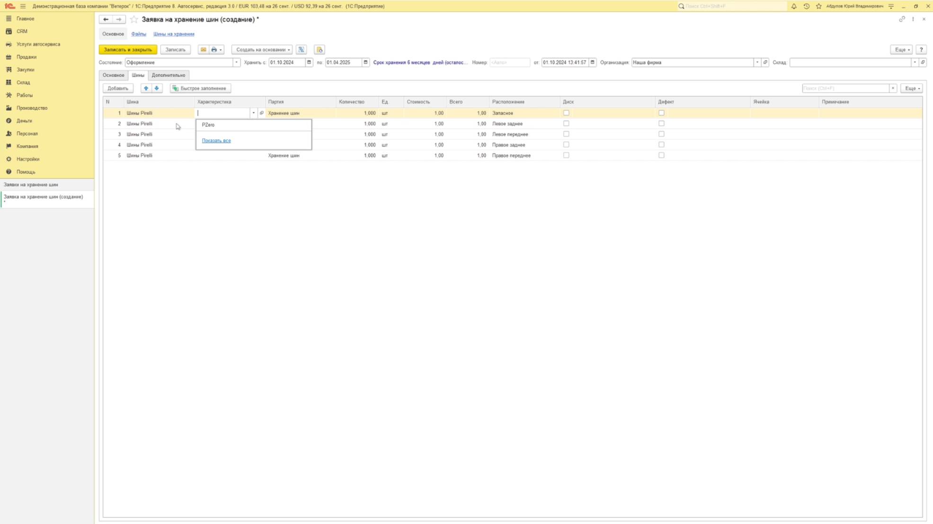This screenshot has width=933, height=524.
Task: Click the printer icon in toolbar
Action: coord(214,49)
